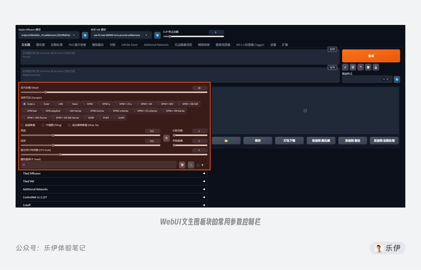
Task: Click the refresh icon beside VAE model
Action: [157, 35]
